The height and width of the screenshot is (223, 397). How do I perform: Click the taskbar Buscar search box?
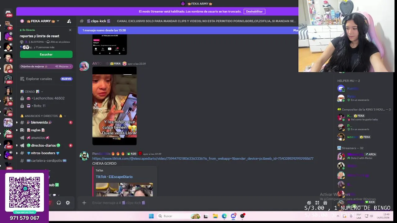coord(179,216)
